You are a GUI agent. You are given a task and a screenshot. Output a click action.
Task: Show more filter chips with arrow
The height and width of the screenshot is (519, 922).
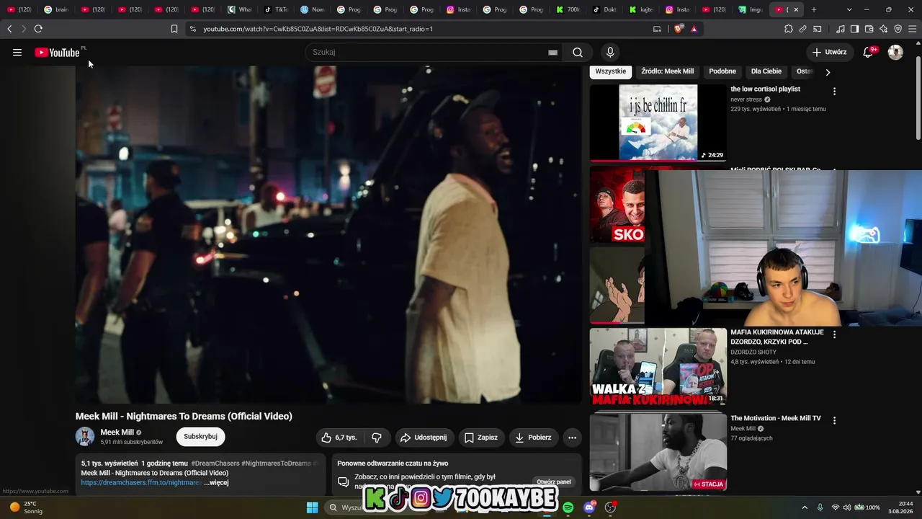coord(828,72)
